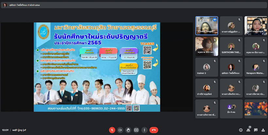Leave the call with the red hang-up button
The width and height of the screenshot is (268, 135).
click(154, 130)
